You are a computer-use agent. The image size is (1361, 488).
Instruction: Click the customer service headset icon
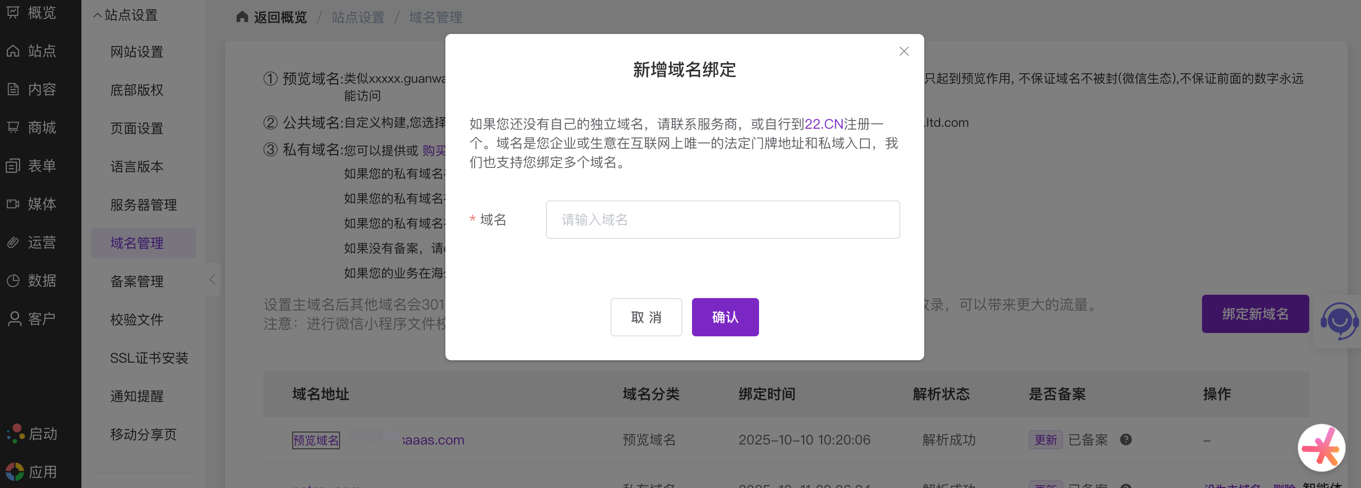(1338, 320)
